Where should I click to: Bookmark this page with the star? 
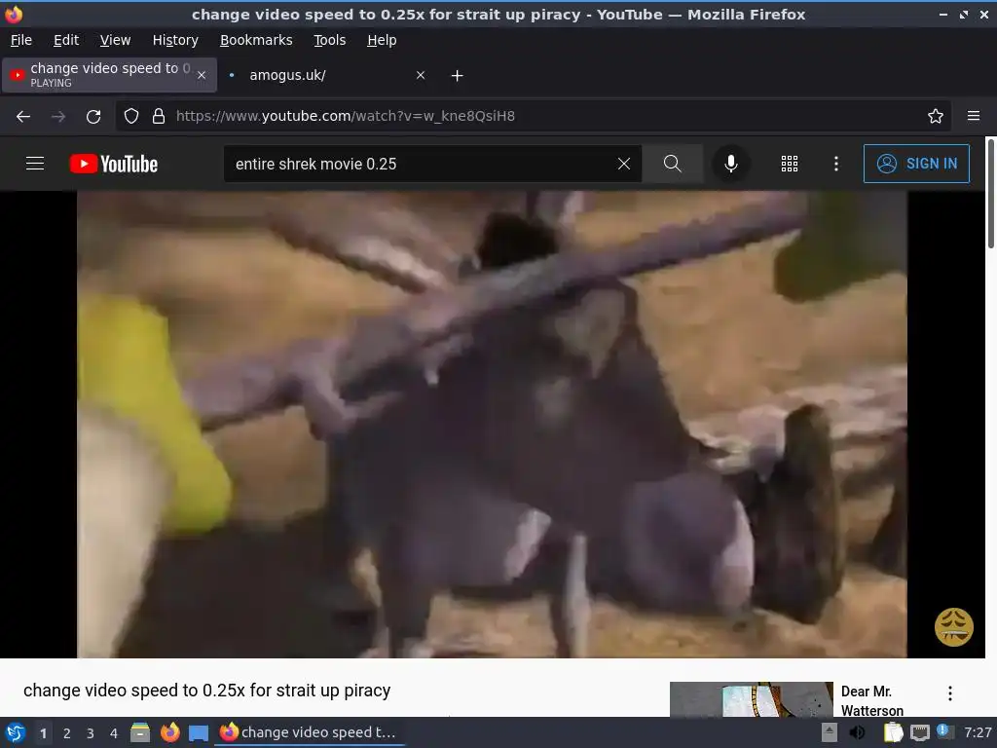point(935,116)
